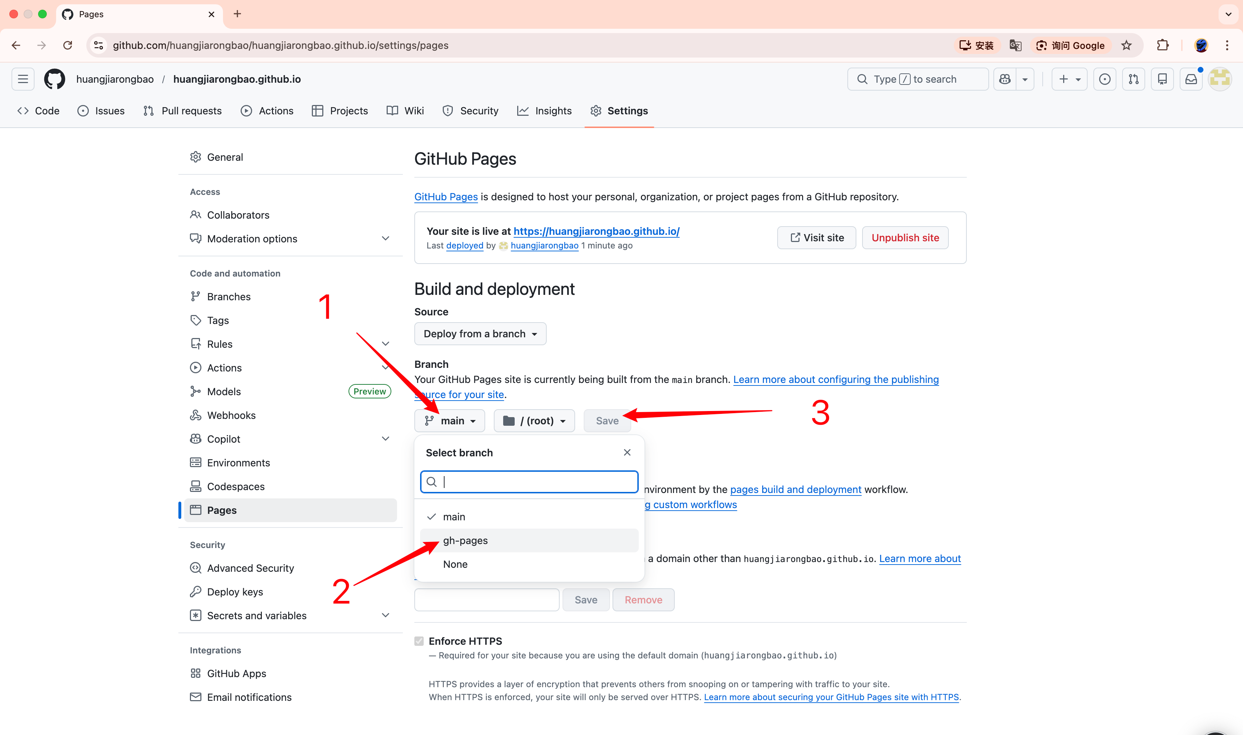Click the Unpublish site button
This screenshot has width=1243, height=735.
coord(905,238)
